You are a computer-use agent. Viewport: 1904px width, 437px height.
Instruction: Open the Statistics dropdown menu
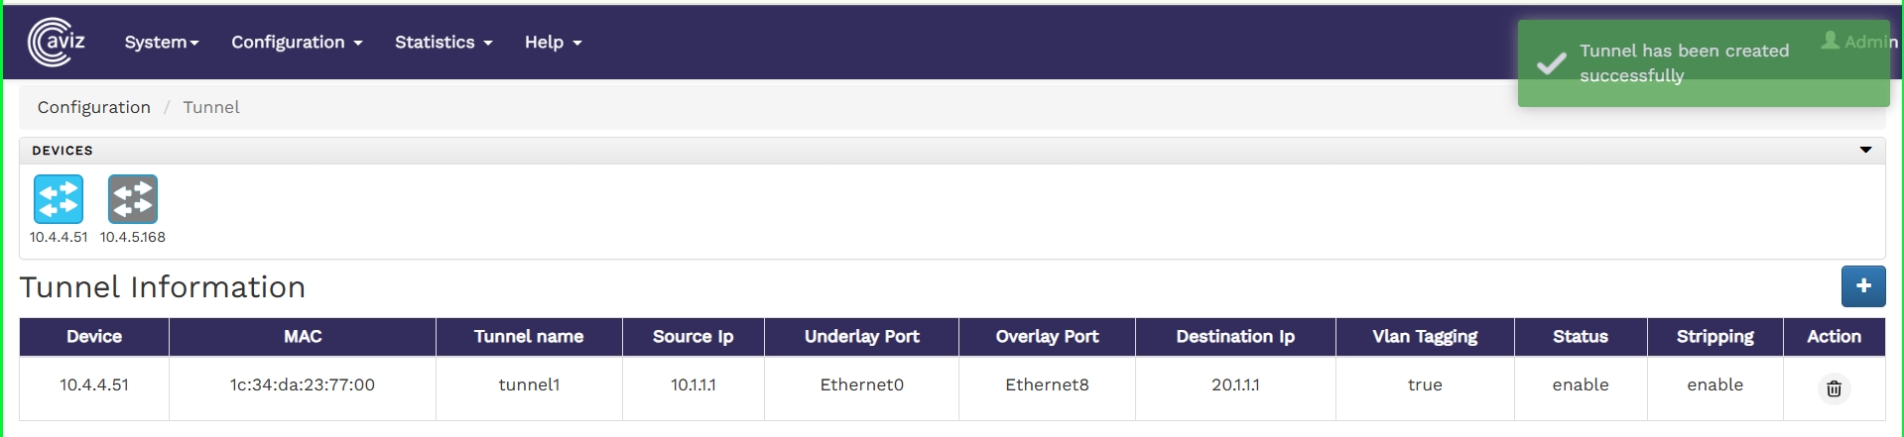[x=444, y=42]
